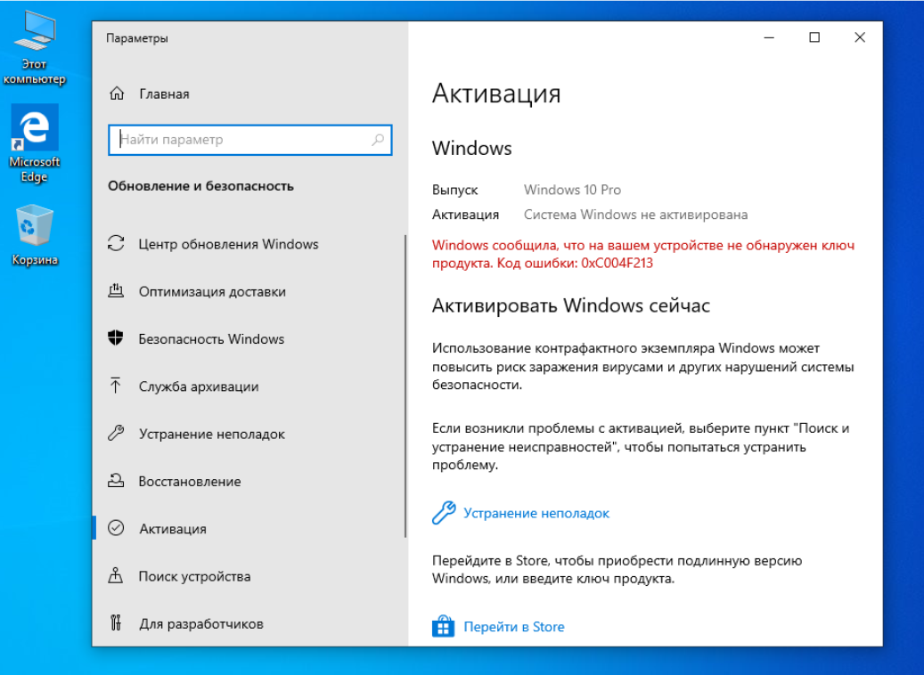Click the Store bag icon
The width and height of the screenshot is (924, 675).
pyautogui.click(x=443, y=627)
